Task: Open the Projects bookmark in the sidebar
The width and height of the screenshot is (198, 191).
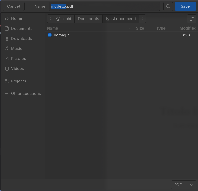Action: (23, 81)
